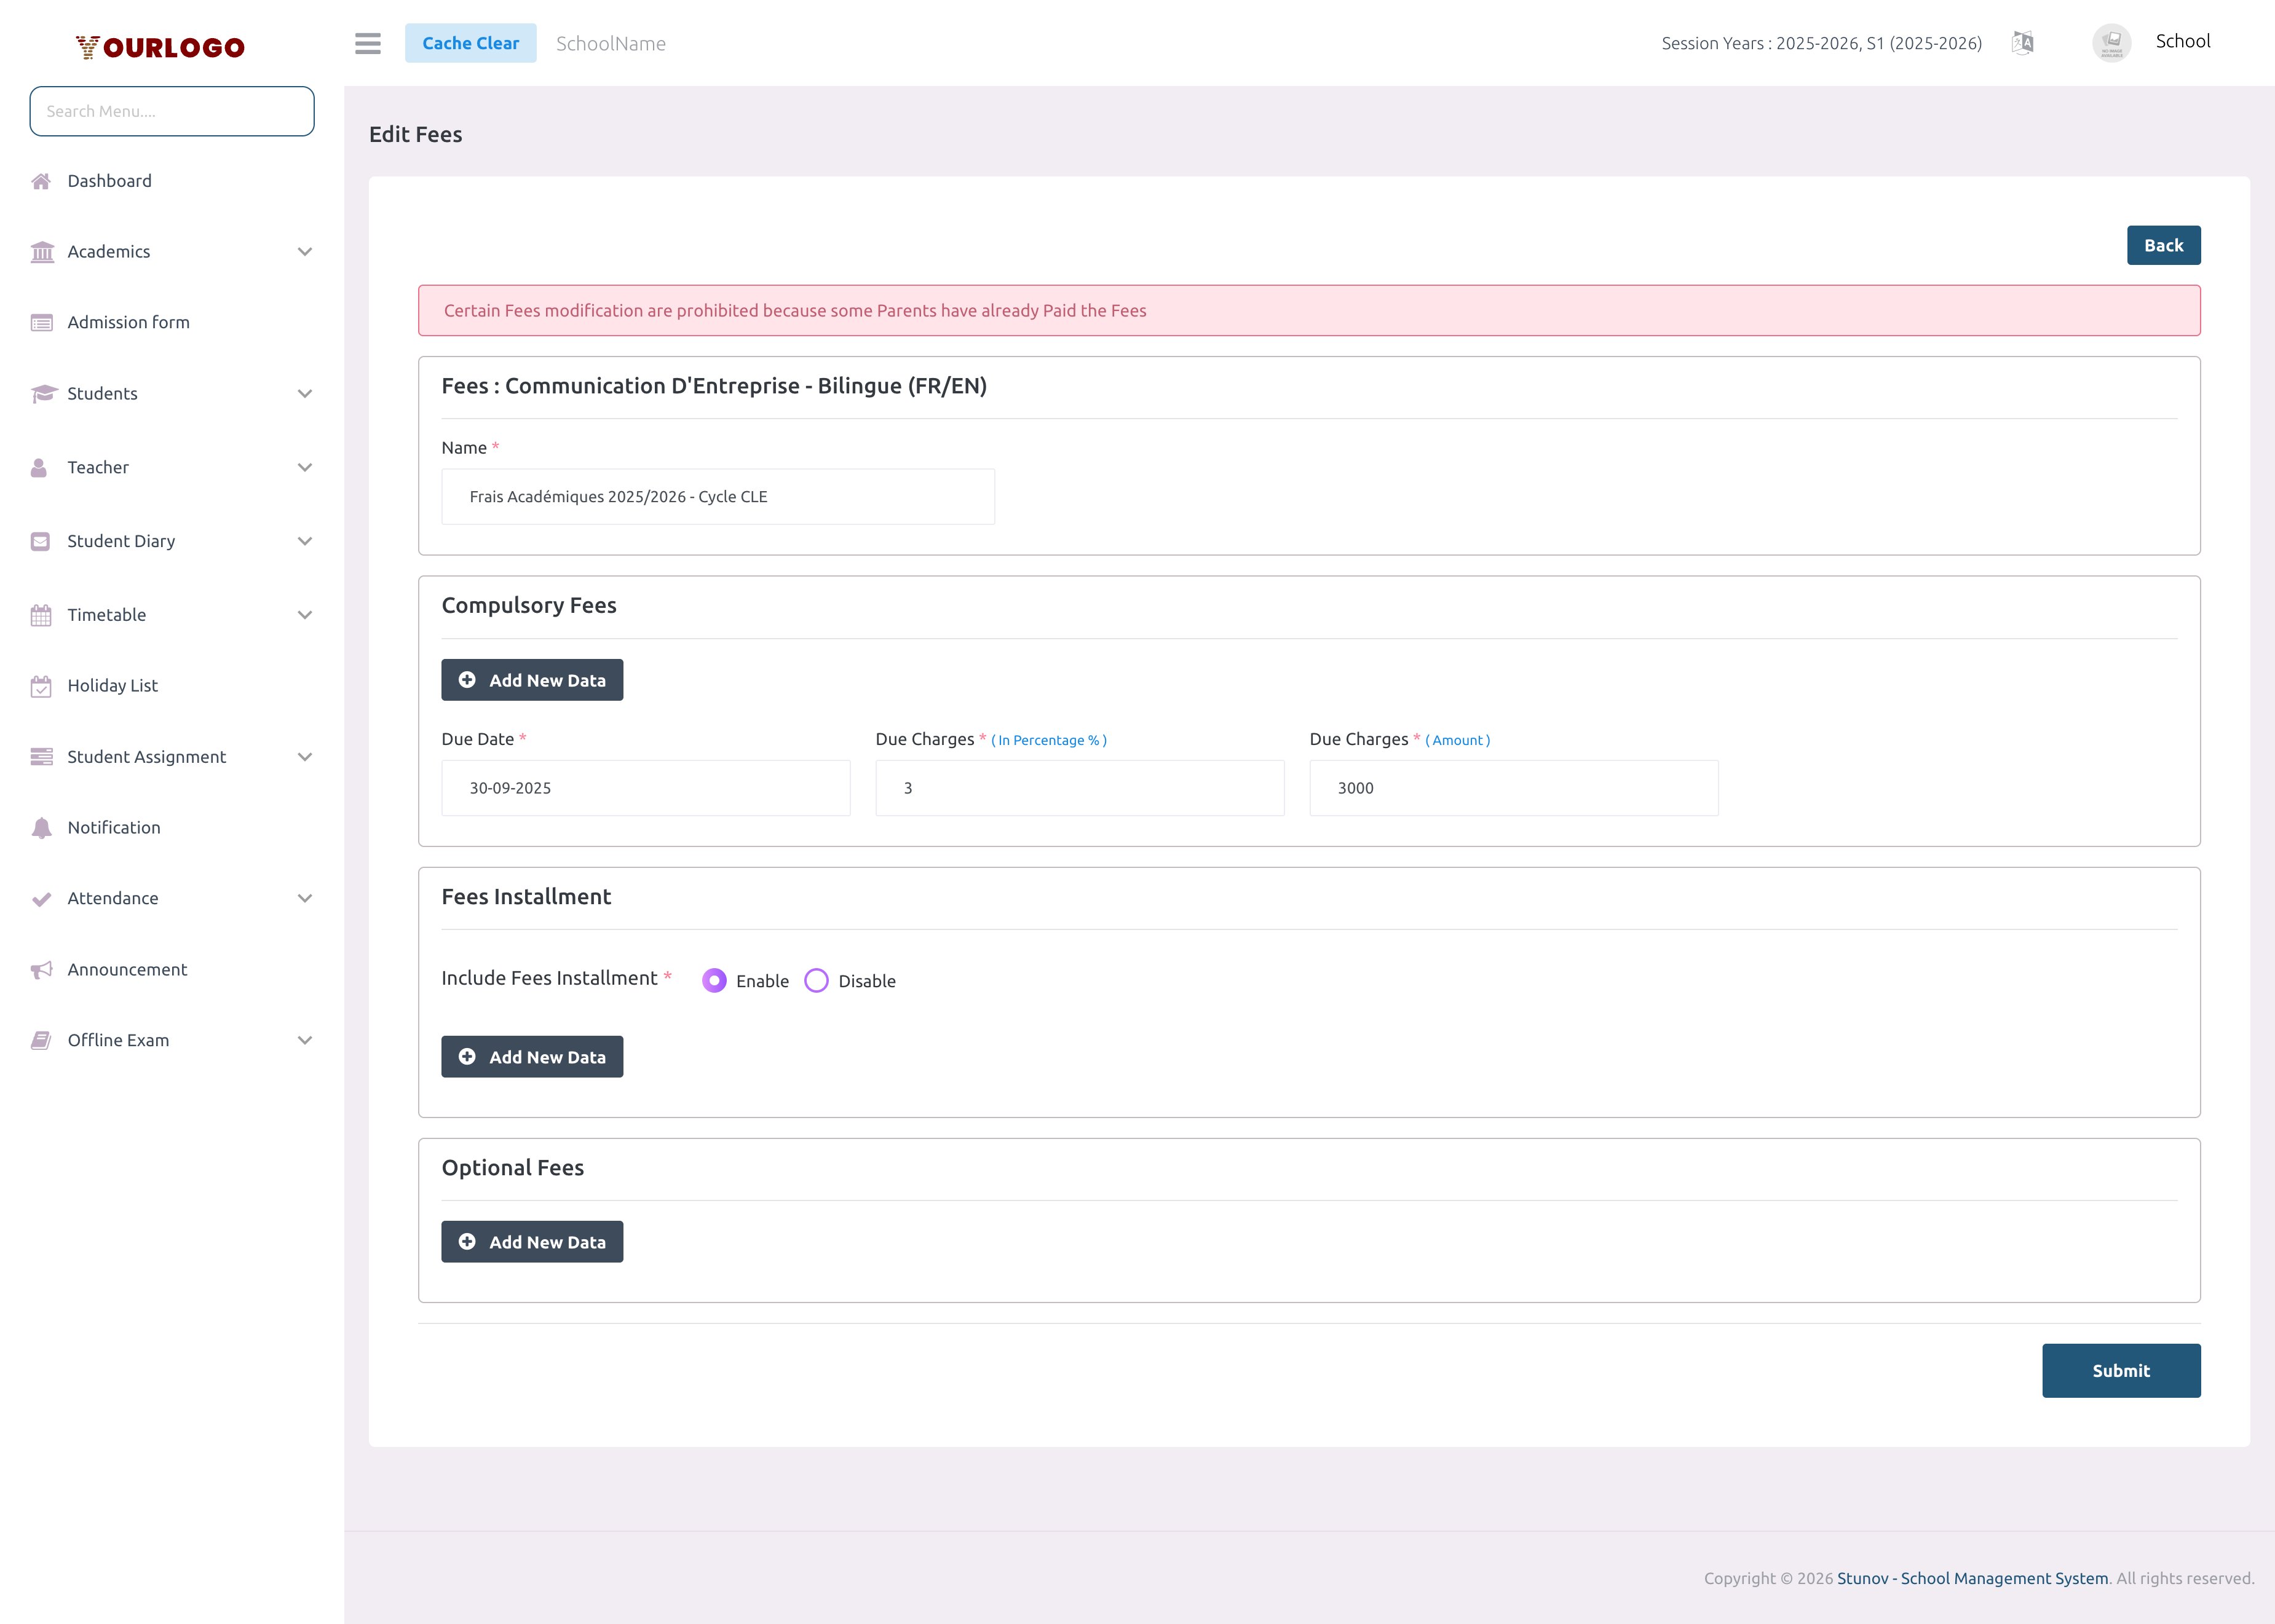Click the Holiday List calendar icon

point(41,685)
